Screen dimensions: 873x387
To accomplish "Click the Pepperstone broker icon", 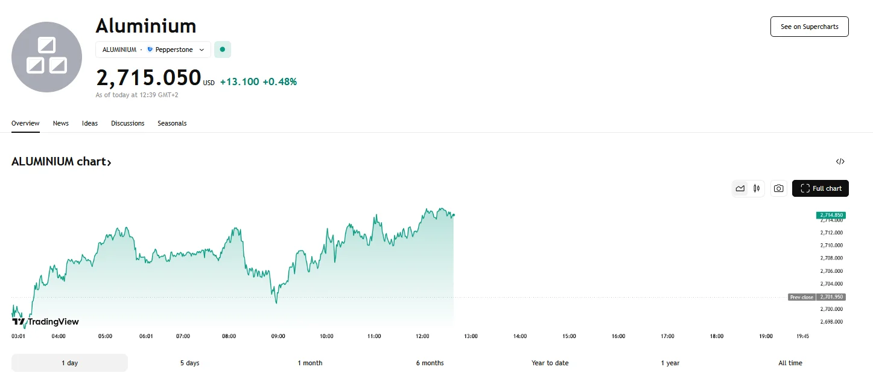I will click(x=150, y=50).
